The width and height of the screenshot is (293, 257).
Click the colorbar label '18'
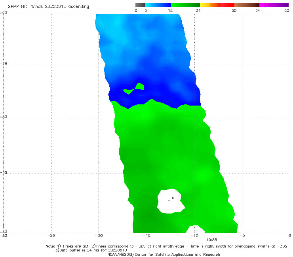170,11
